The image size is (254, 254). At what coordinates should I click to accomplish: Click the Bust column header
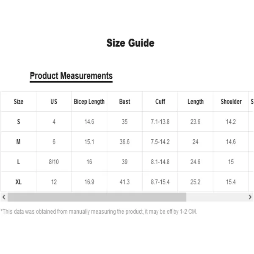coord(124,102)
